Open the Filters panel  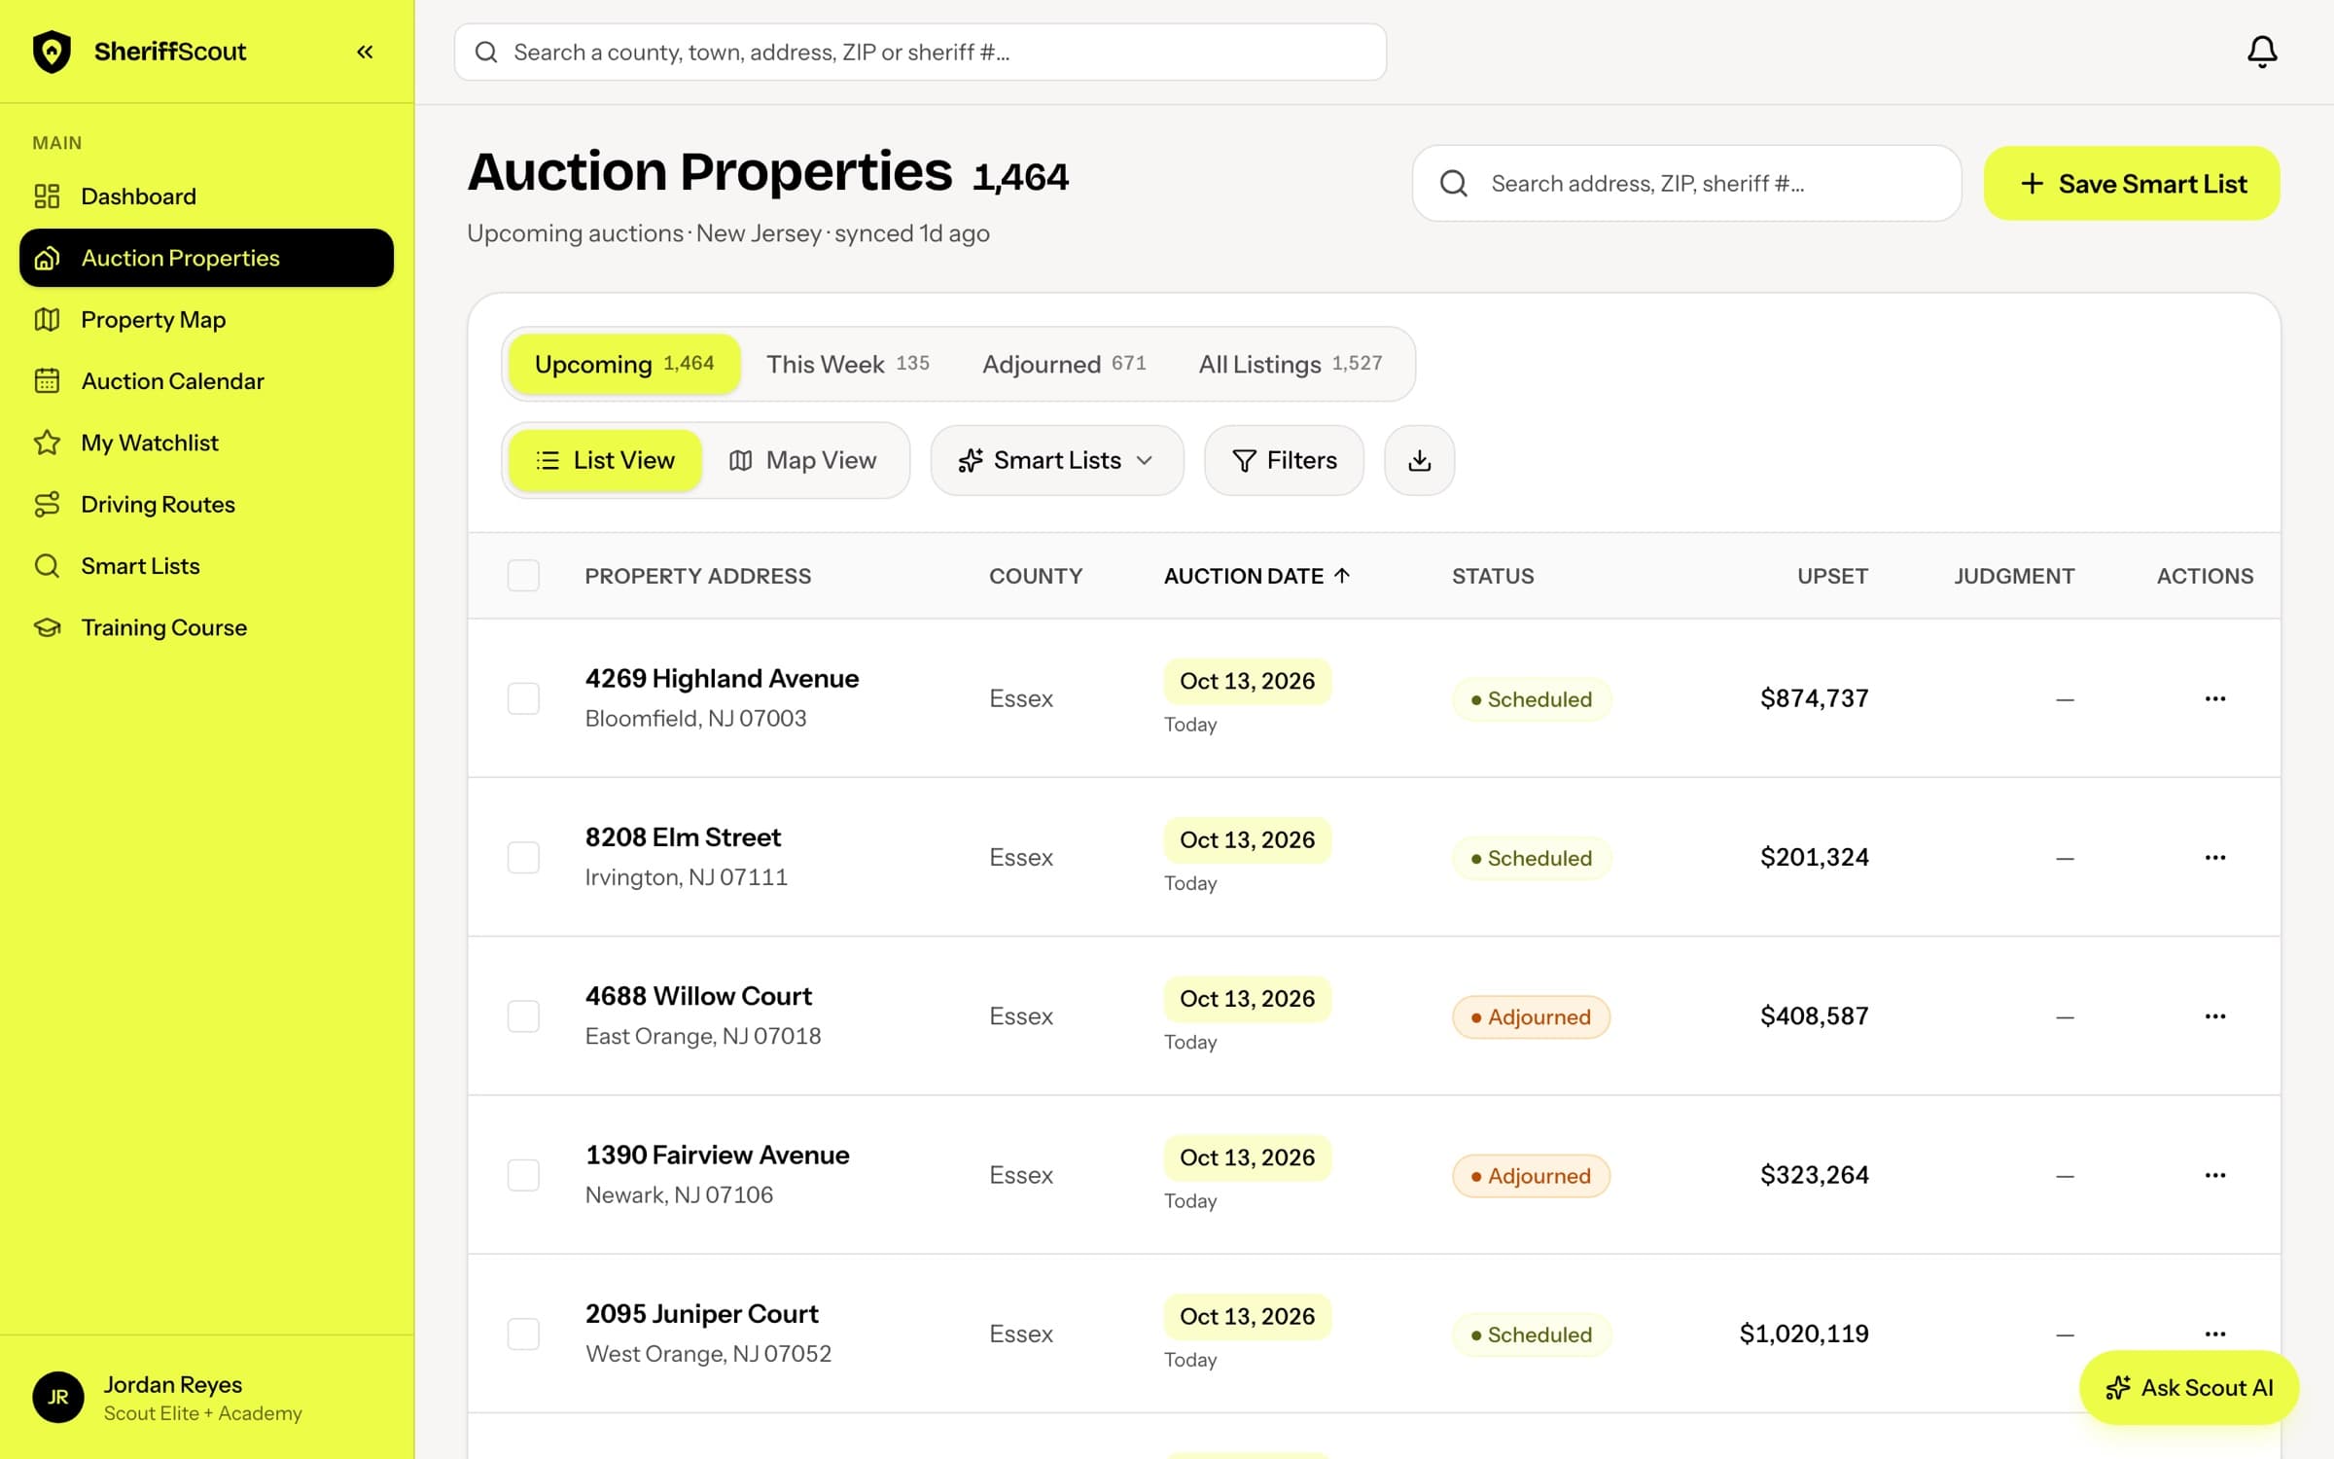pos(1284,460)
